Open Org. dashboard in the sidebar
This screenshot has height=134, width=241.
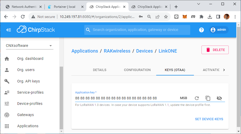coord(30,59)
